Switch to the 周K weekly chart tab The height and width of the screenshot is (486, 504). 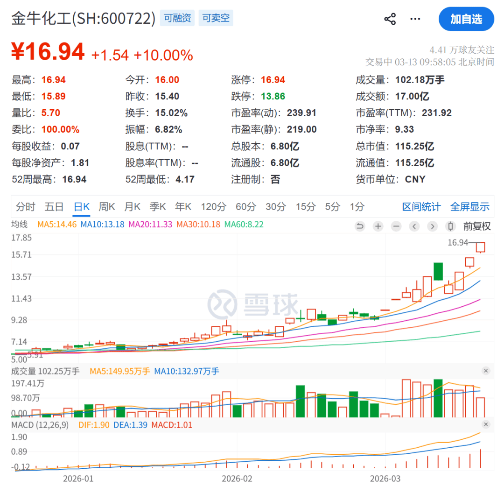click(x=107, y=206)
